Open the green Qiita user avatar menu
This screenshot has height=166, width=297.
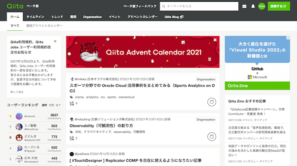(262, 6)
